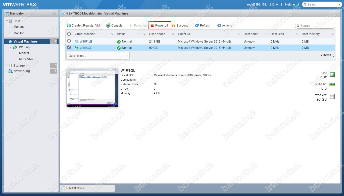Open the VM Console
344x196 pixels.
tap(114, 26)
